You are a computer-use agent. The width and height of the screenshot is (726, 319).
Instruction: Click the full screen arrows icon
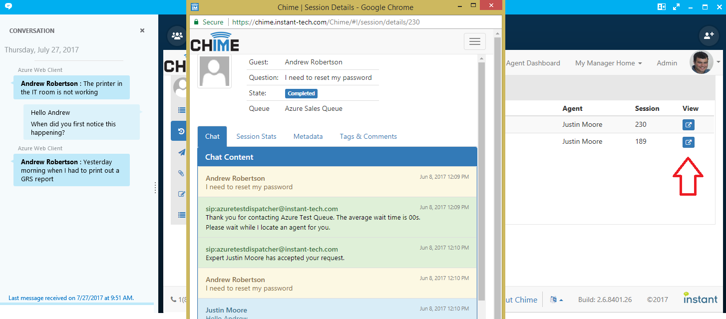(x=677, y=7)
